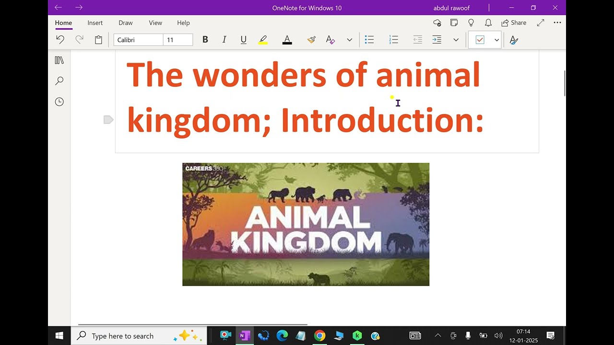Image resolution: width=614 pixels, height=345 pixels.
Task: Undo the last action
Action: tap(60, 40)
